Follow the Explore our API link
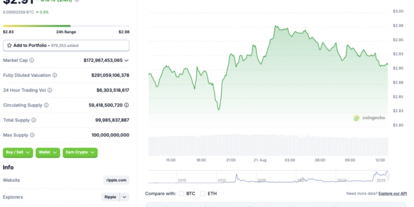This screenshot has height=207, width=414. pyautogui.click(x=392, y=194)
